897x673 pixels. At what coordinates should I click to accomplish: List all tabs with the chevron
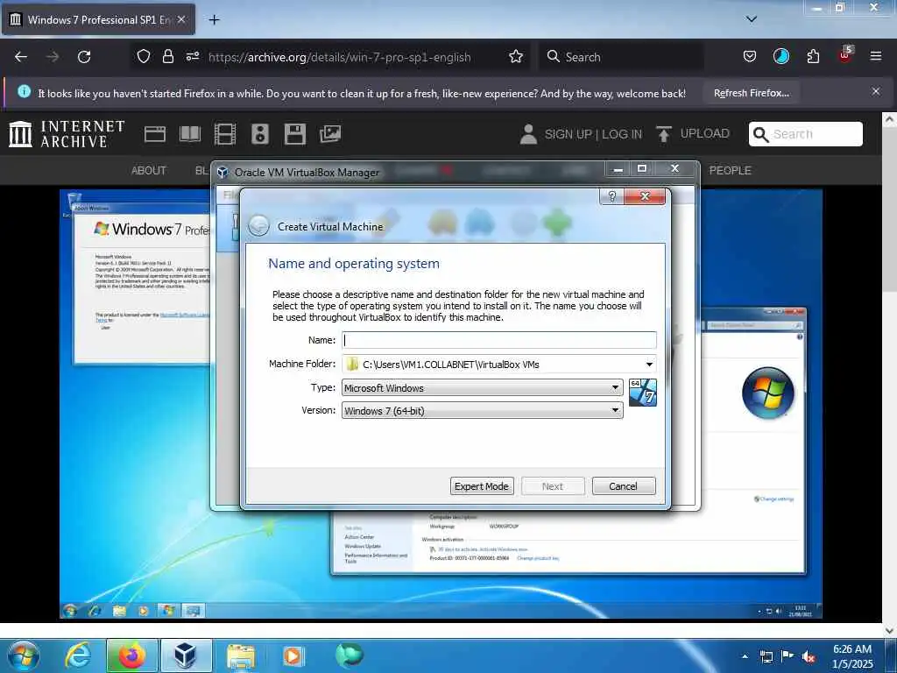(x=752, y=19)
